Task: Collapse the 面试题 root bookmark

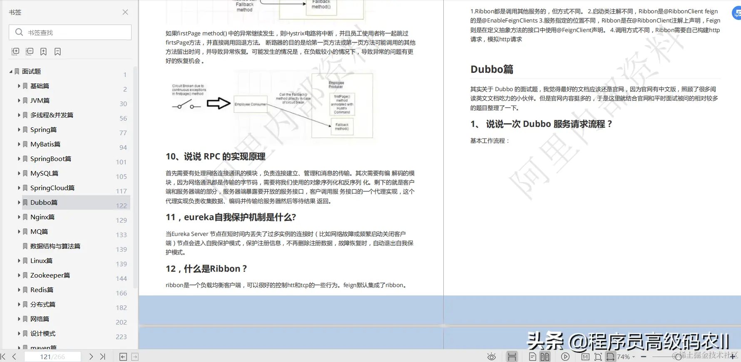Action: [x=11, y=72]
